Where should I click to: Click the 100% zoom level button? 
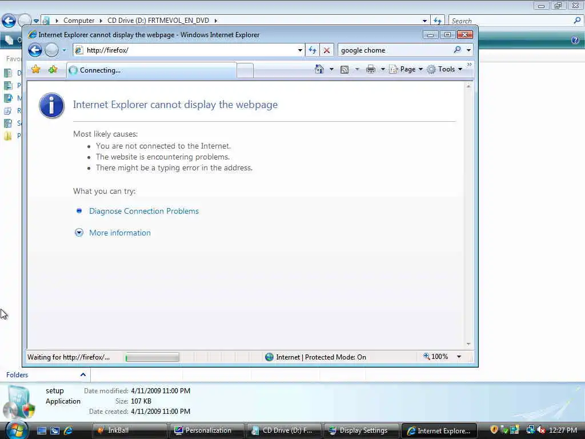[x=435, y=357]
